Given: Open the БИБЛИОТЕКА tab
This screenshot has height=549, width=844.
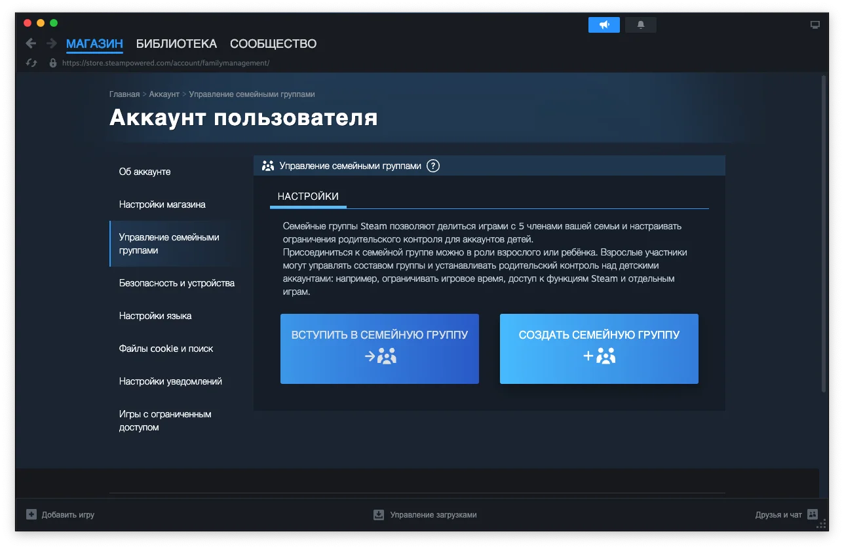Looking at the screenshot, I should [176, 44].
